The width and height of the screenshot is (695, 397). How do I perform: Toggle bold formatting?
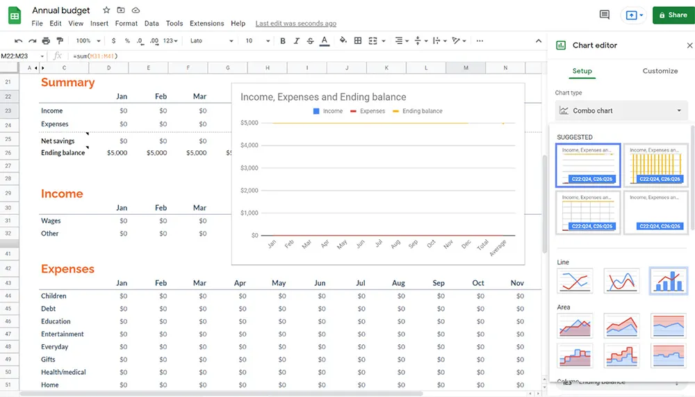pos(283,41)
